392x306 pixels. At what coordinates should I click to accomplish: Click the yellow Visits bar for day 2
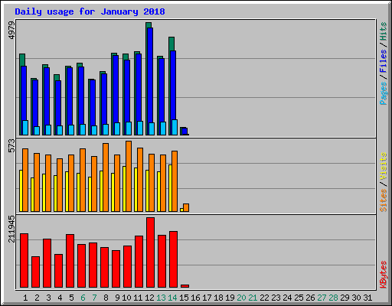(x=32, y=194)
